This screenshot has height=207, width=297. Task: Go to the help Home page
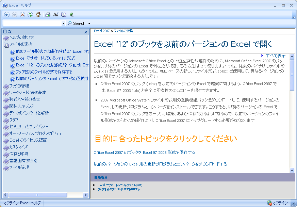[38, 15]
